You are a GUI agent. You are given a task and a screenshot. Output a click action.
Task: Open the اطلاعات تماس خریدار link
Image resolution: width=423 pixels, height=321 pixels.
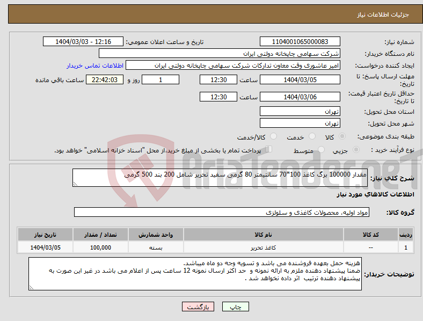pyautogui.click(x=95, y=65)
